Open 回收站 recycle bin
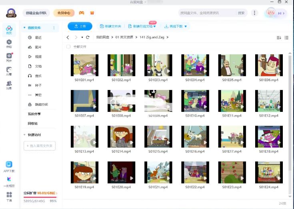294x209 pixels. 33,123
